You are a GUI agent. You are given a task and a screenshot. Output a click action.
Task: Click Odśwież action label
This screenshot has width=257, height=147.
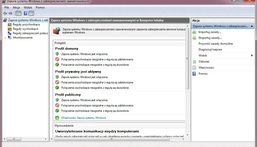pos(204,62)
